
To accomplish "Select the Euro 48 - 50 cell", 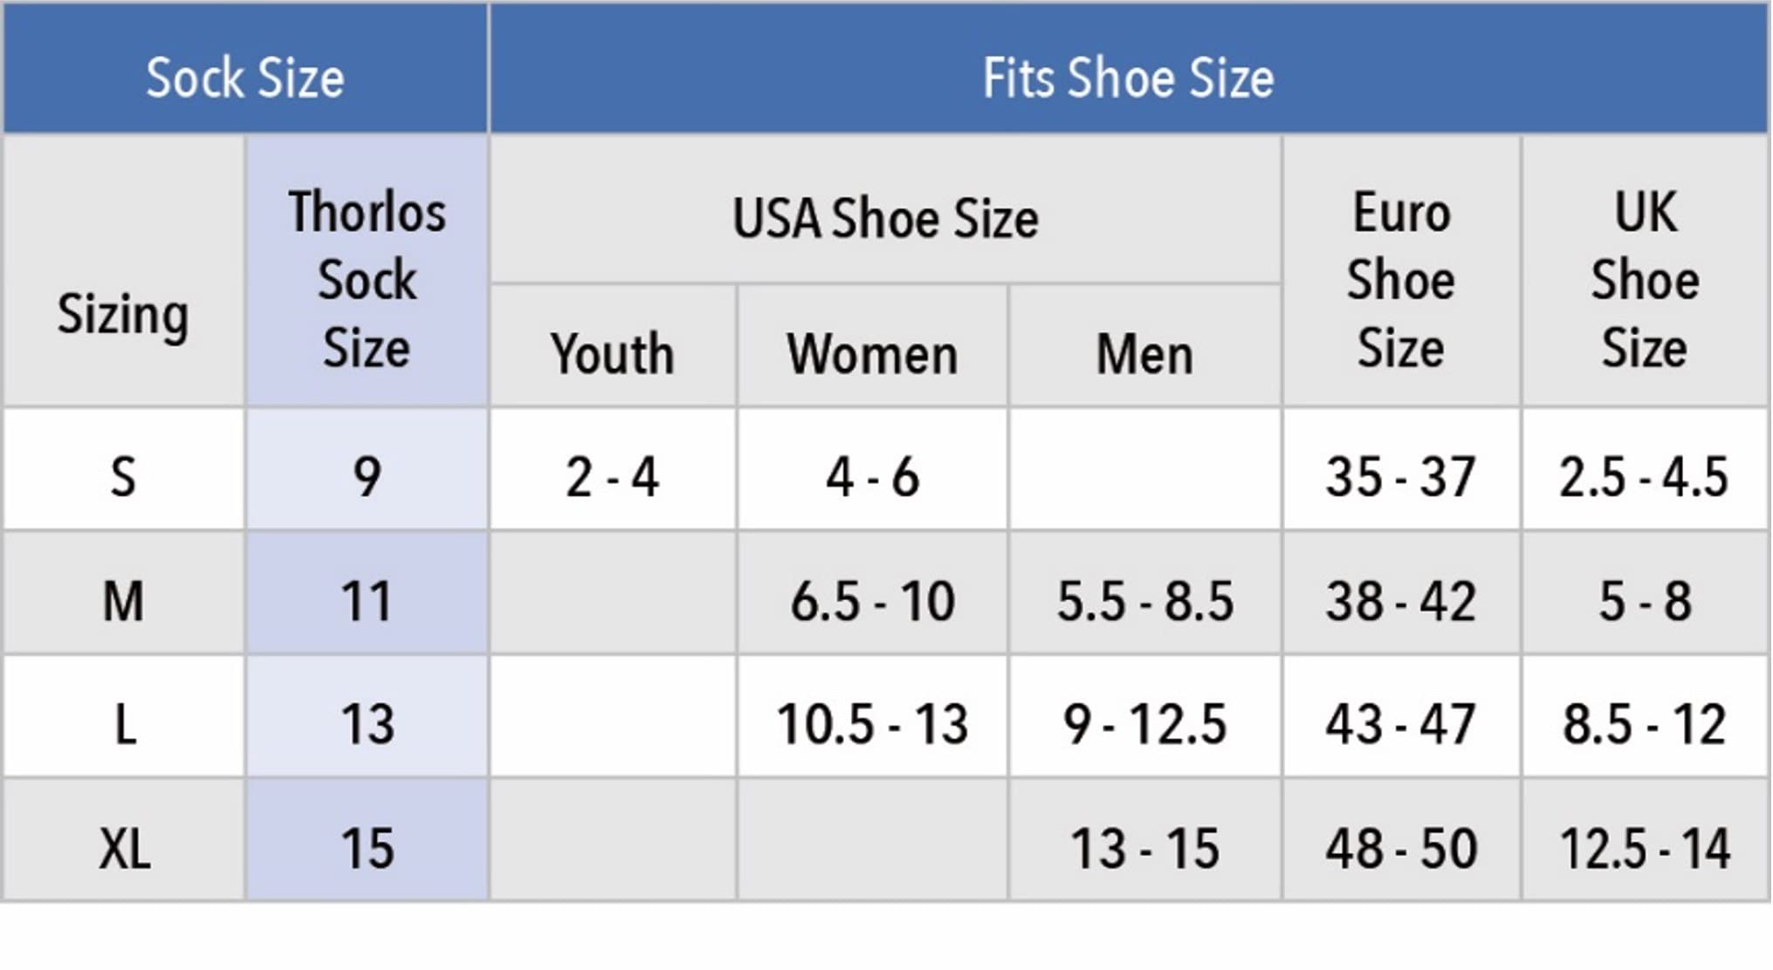I will pos(1400,848).
